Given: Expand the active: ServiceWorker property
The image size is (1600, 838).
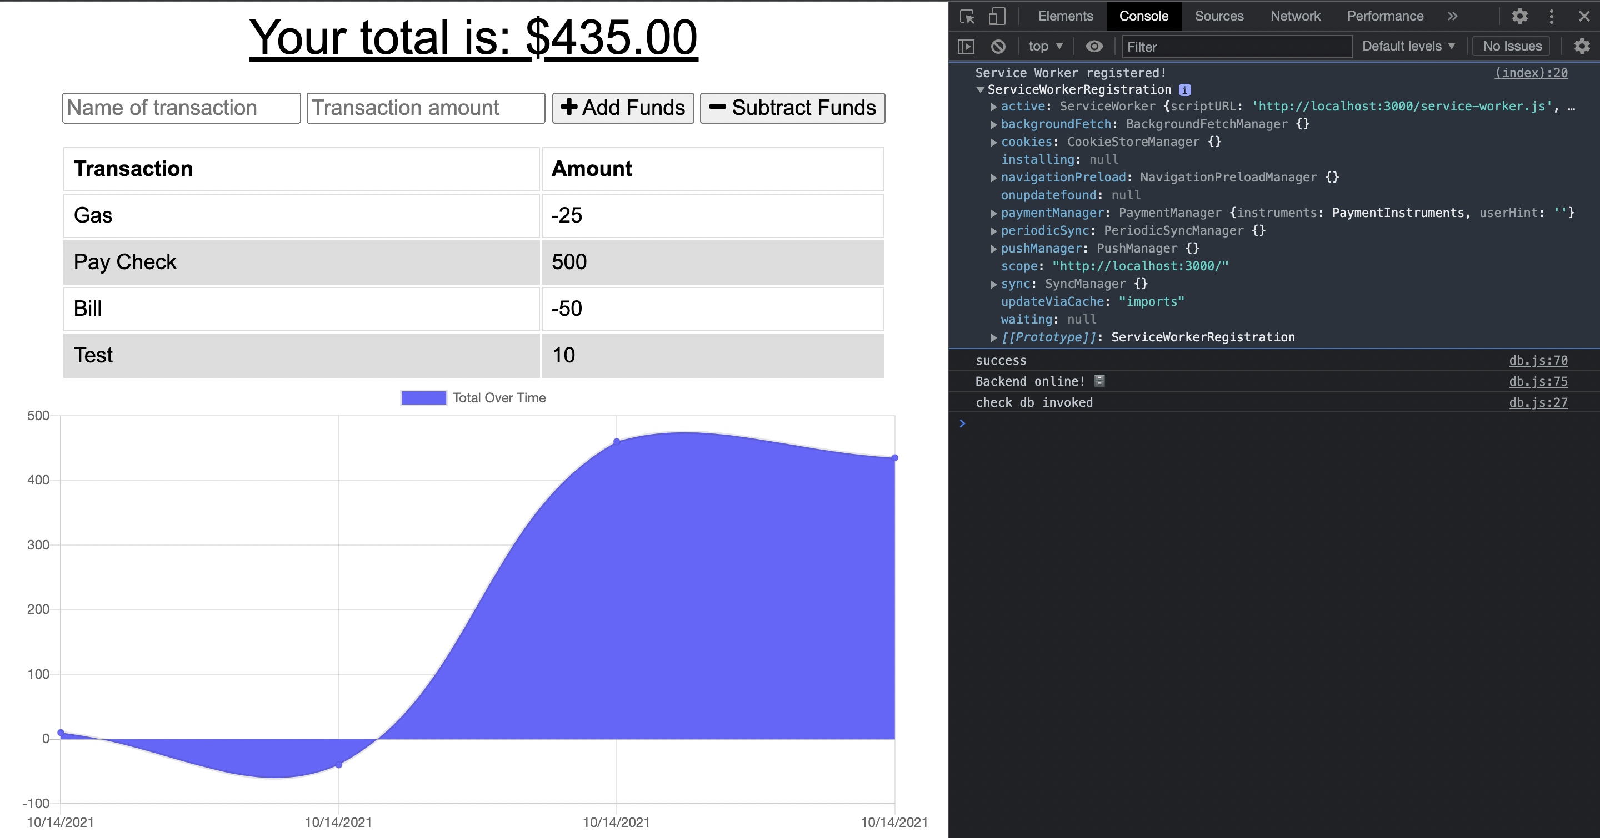Looking at the screenshot, I should 994,107.
